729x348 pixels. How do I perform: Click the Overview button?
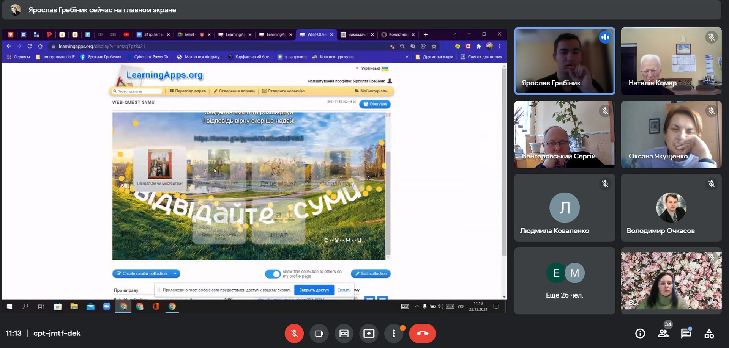point(375,104)
